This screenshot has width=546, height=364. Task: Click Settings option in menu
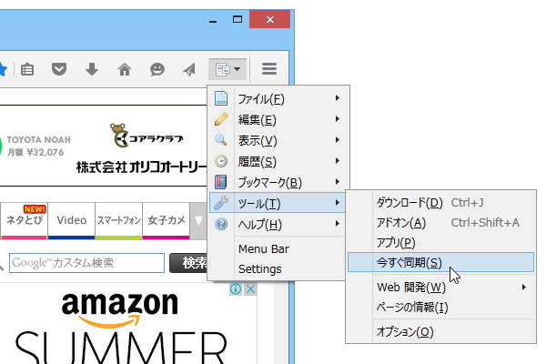click(259, 269)
